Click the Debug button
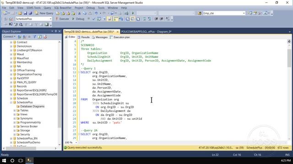Image resolution: width=293 pixels, height=164 pixels. click(78, 19)
